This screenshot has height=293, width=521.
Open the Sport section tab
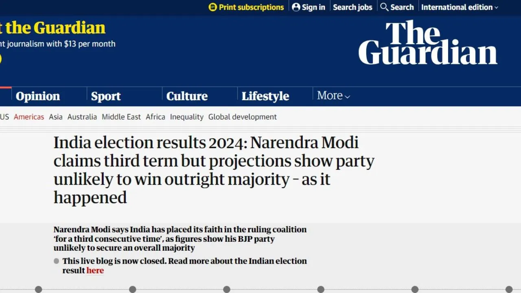(x=106, y=96)
